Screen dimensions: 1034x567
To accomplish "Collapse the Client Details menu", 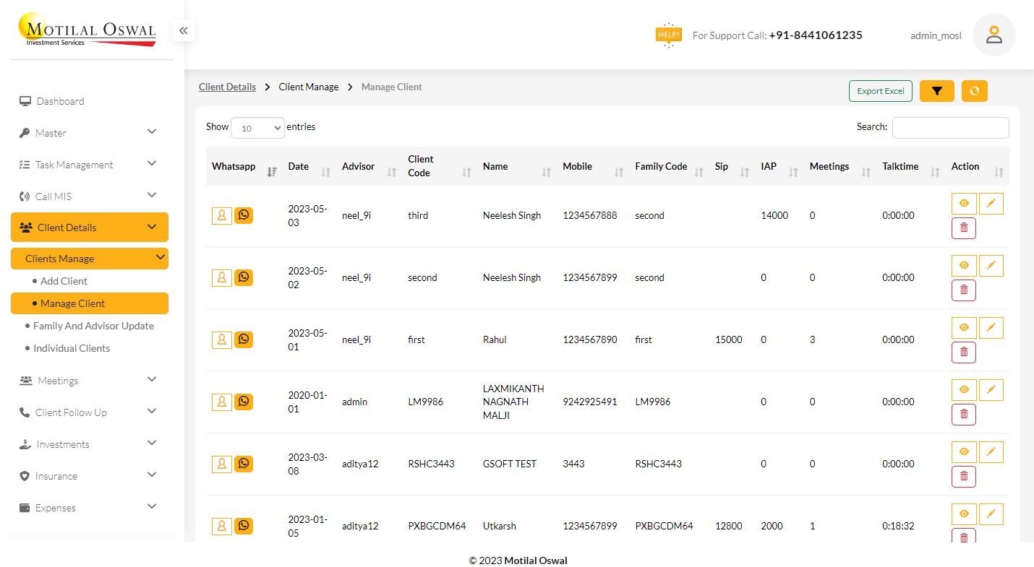I will coord(90,227).
